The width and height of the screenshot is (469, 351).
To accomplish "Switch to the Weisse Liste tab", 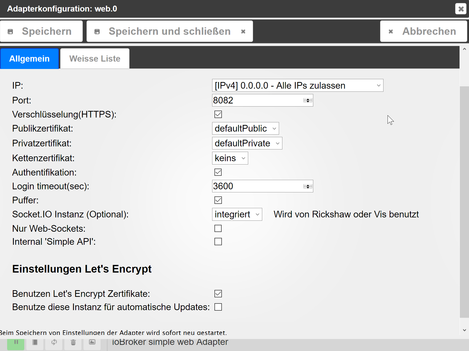I will click(x=95, y=59).
